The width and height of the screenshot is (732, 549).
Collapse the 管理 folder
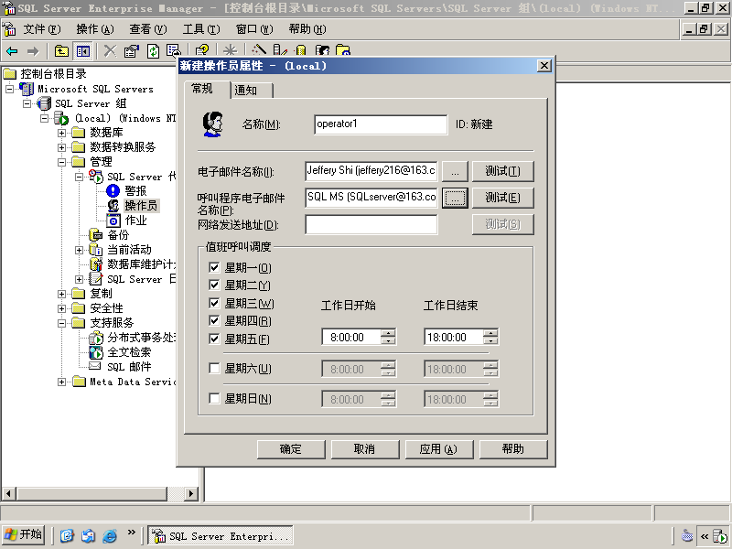(61, 162)
